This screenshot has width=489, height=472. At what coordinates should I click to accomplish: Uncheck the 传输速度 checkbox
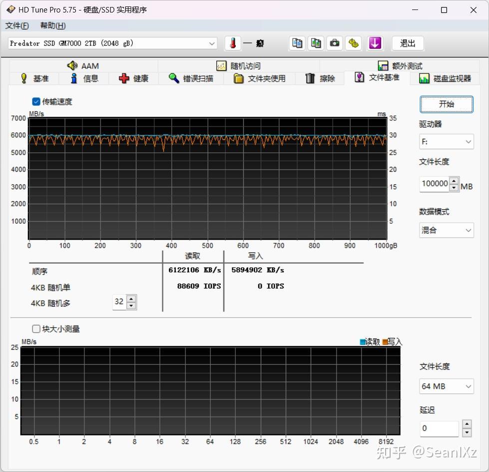coord(36,102)
